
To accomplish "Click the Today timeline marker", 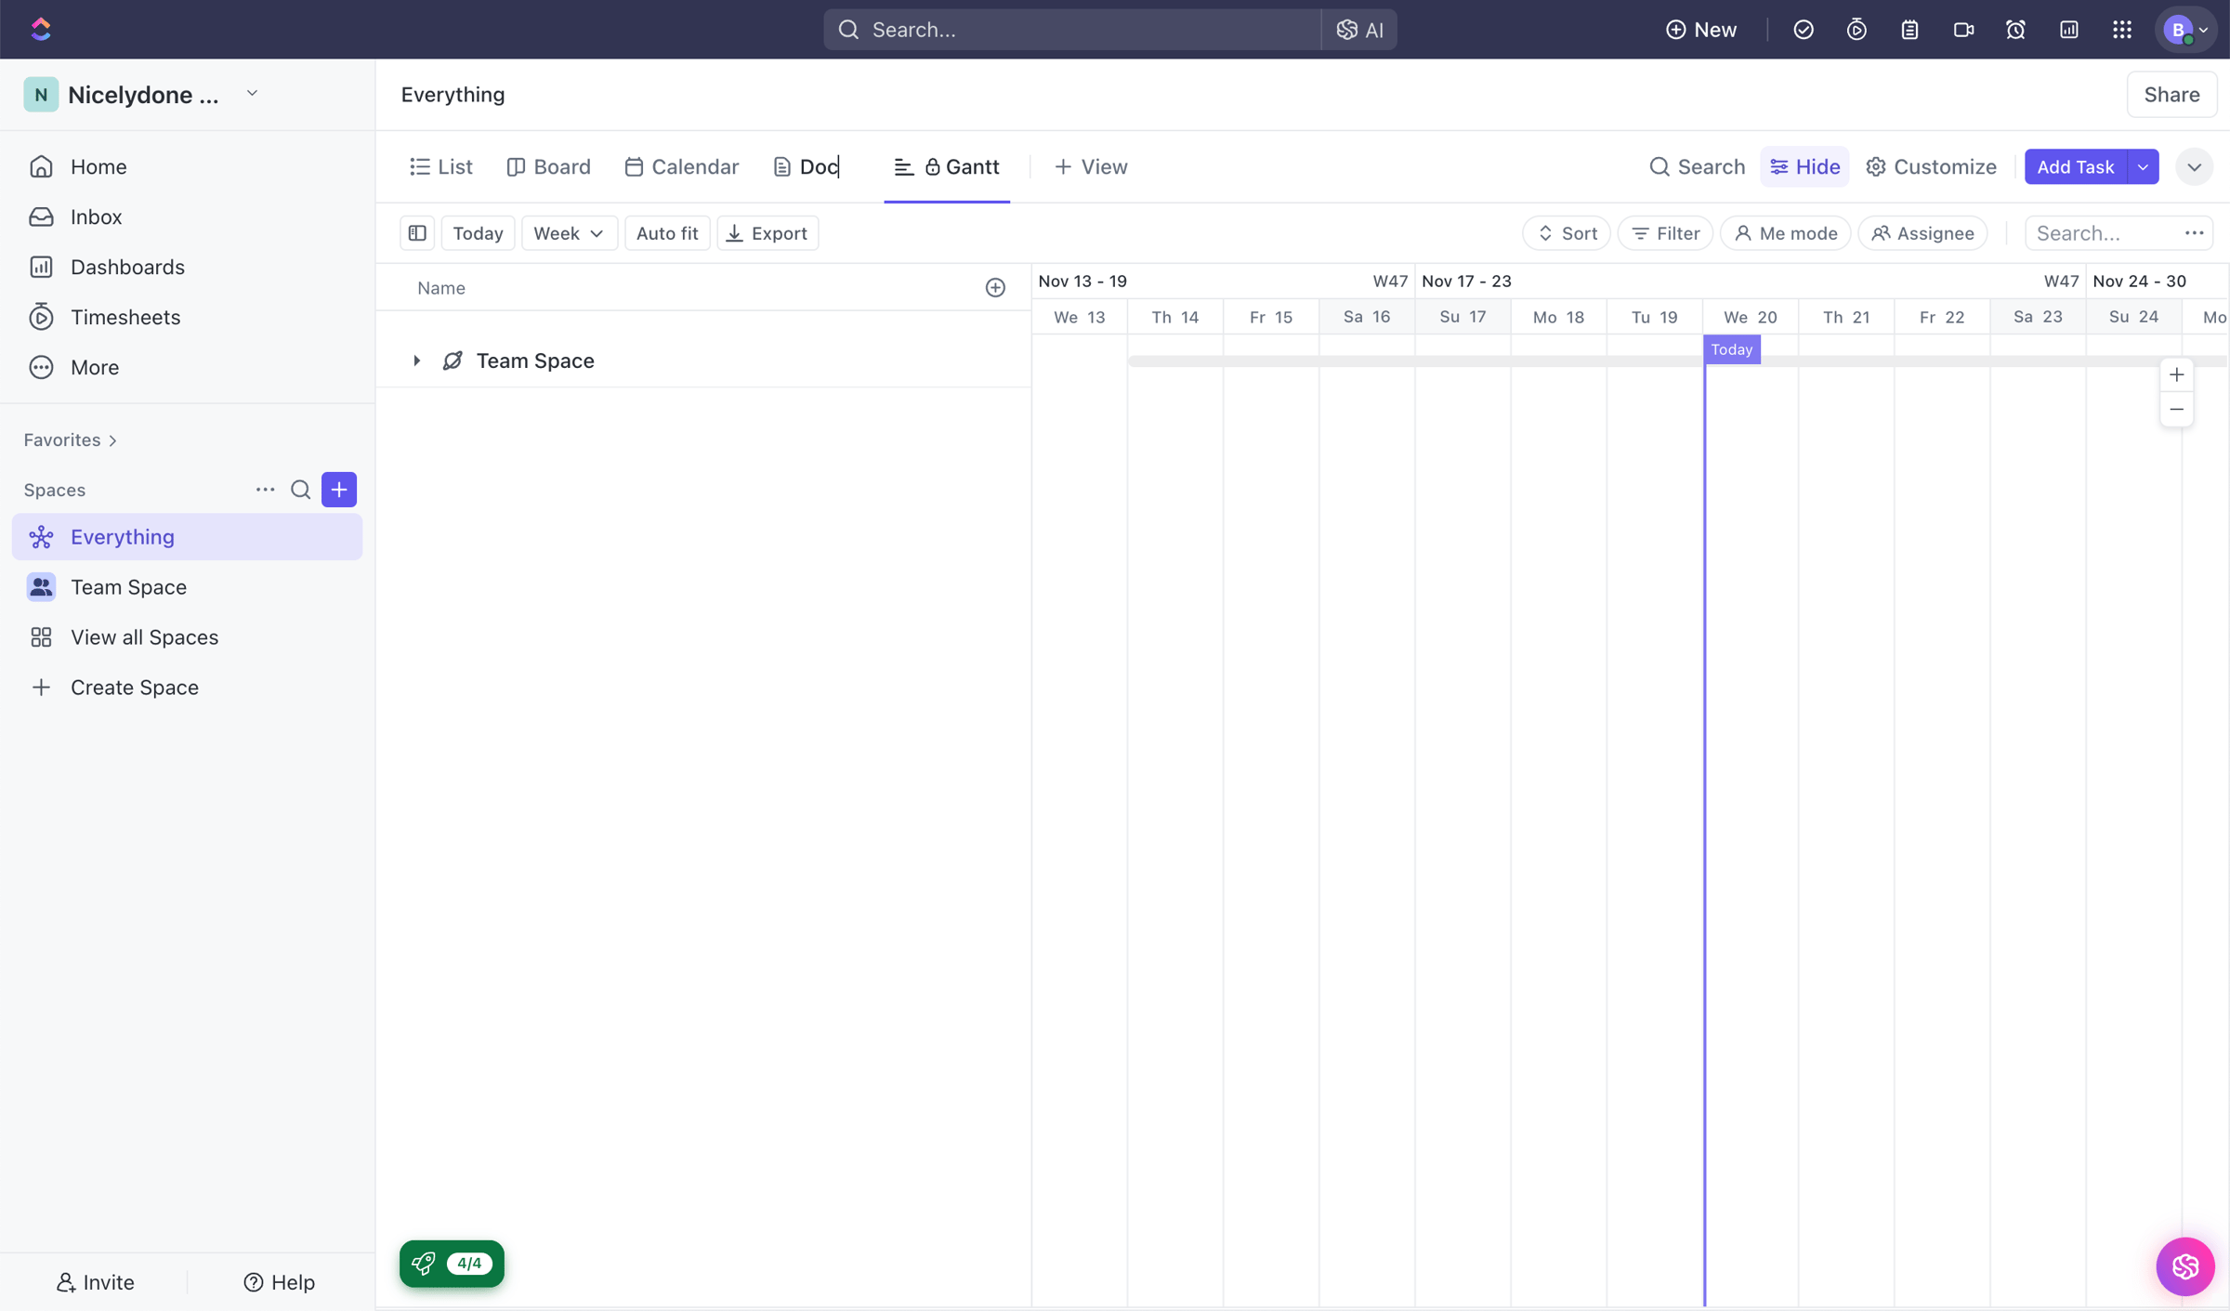I will coord(1732,349).
